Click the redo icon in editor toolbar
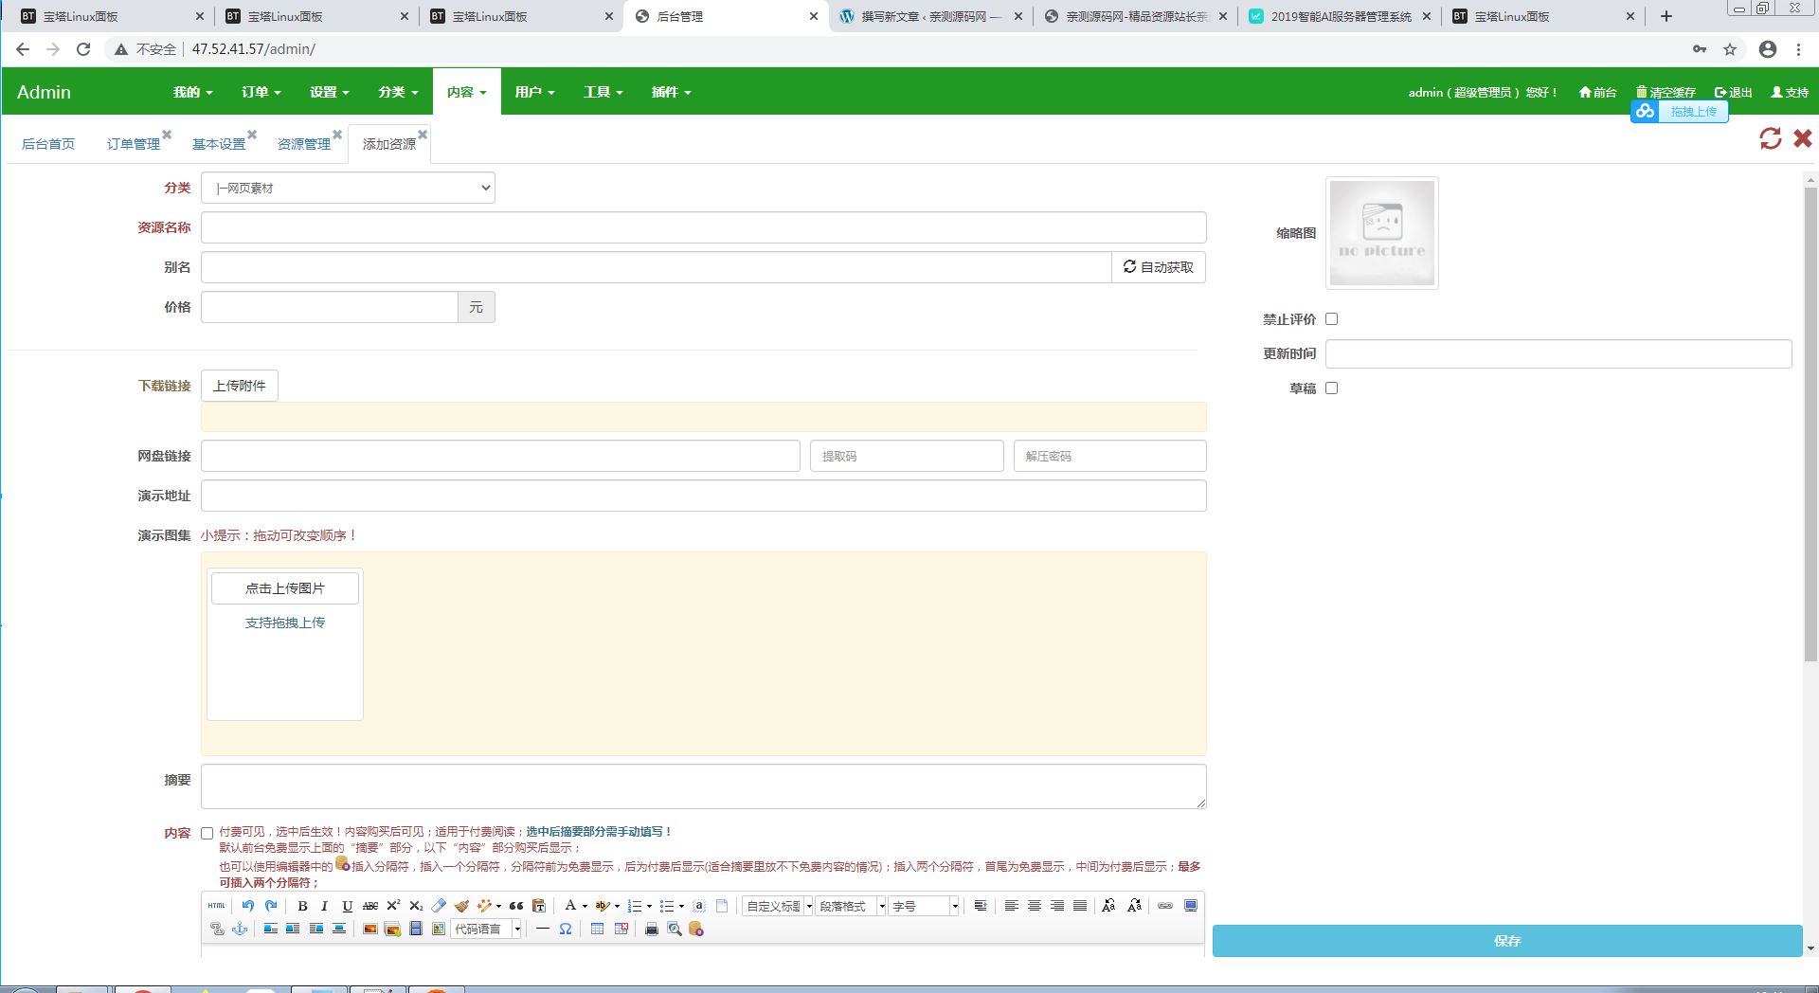1819x993 pixels. pos(271,906)
